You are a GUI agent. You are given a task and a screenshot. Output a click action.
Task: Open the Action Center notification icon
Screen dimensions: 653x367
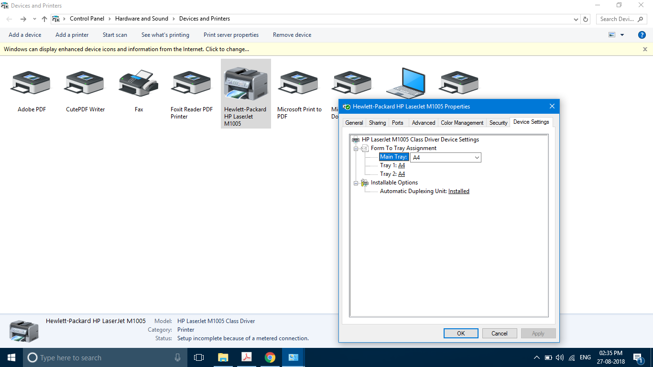pyautogui.click(x=638, y=357)
